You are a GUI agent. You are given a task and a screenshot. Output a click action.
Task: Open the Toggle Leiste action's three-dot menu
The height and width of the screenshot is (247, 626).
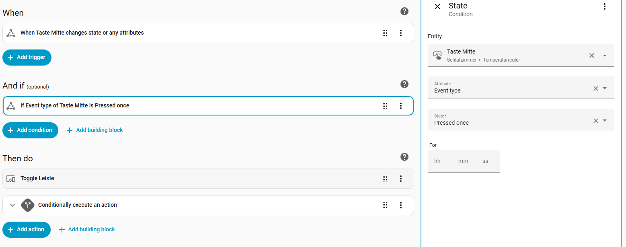tap(400, 179)
